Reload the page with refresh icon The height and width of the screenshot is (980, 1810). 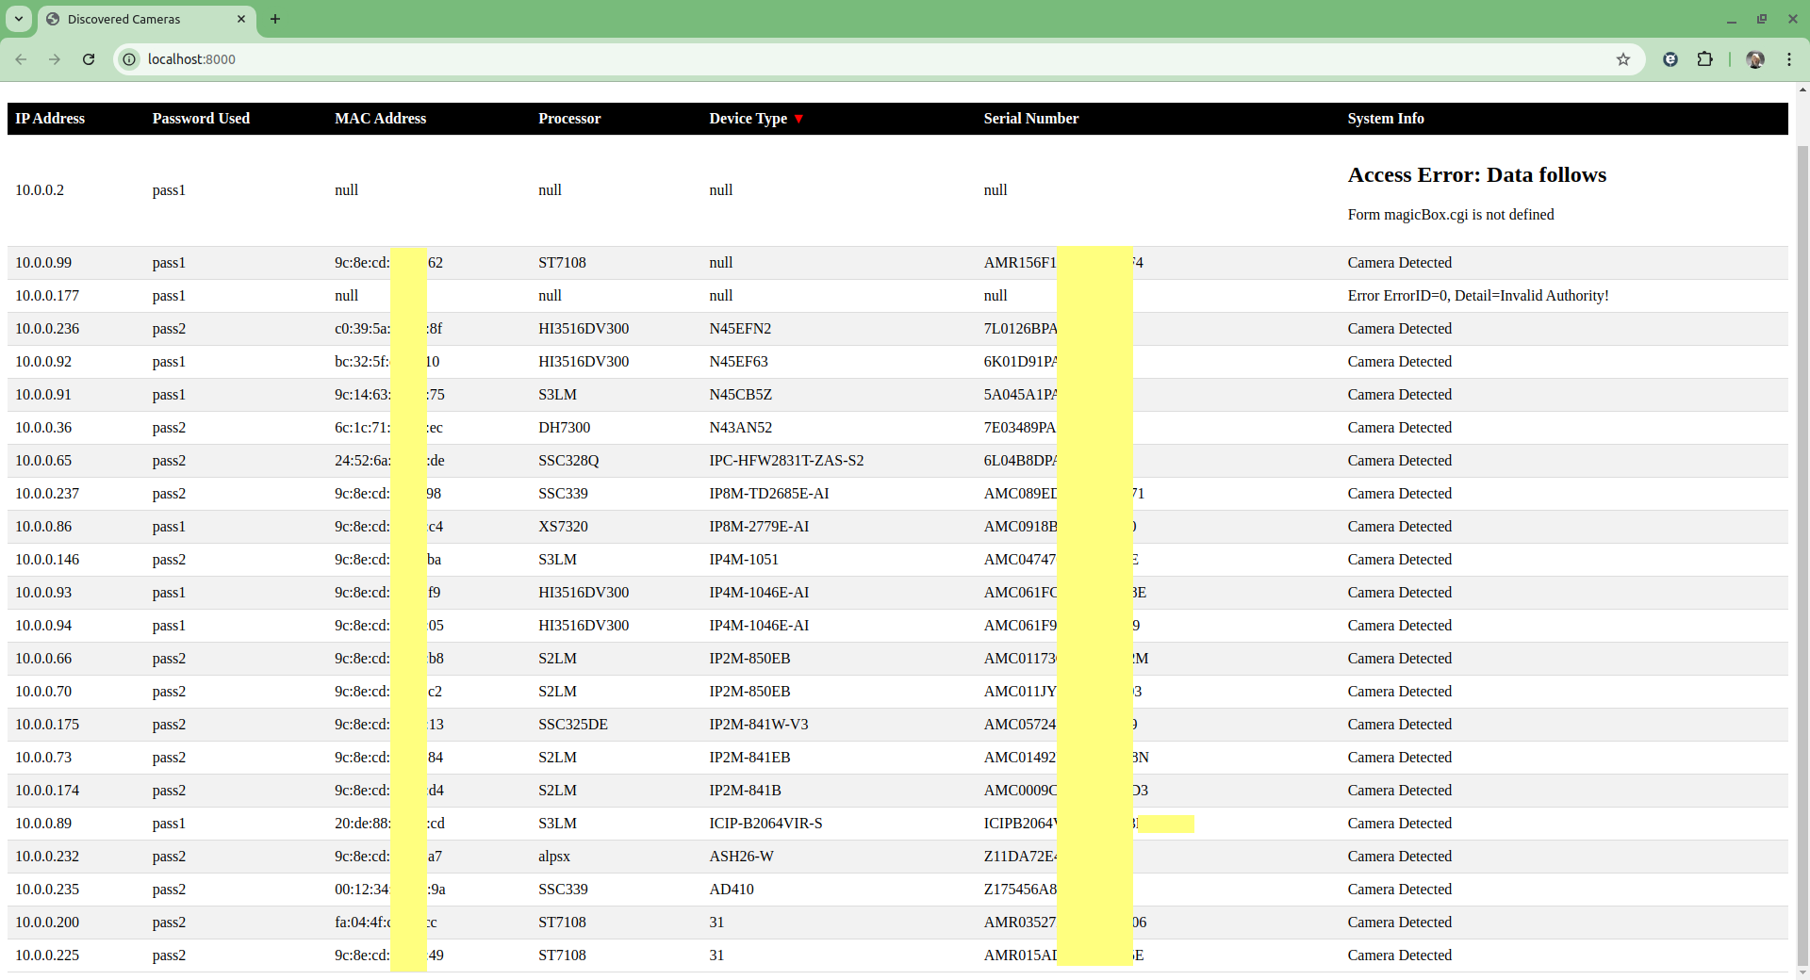(x=89, y=59)
